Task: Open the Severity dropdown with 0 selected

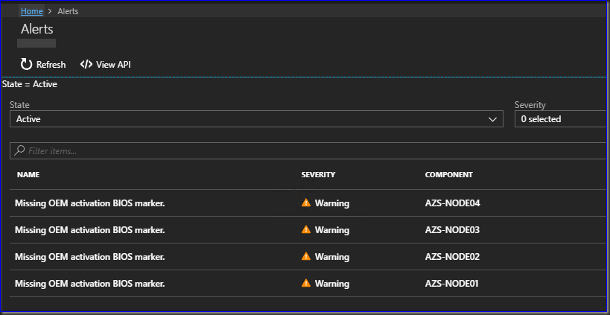Action: coord(560,119)
